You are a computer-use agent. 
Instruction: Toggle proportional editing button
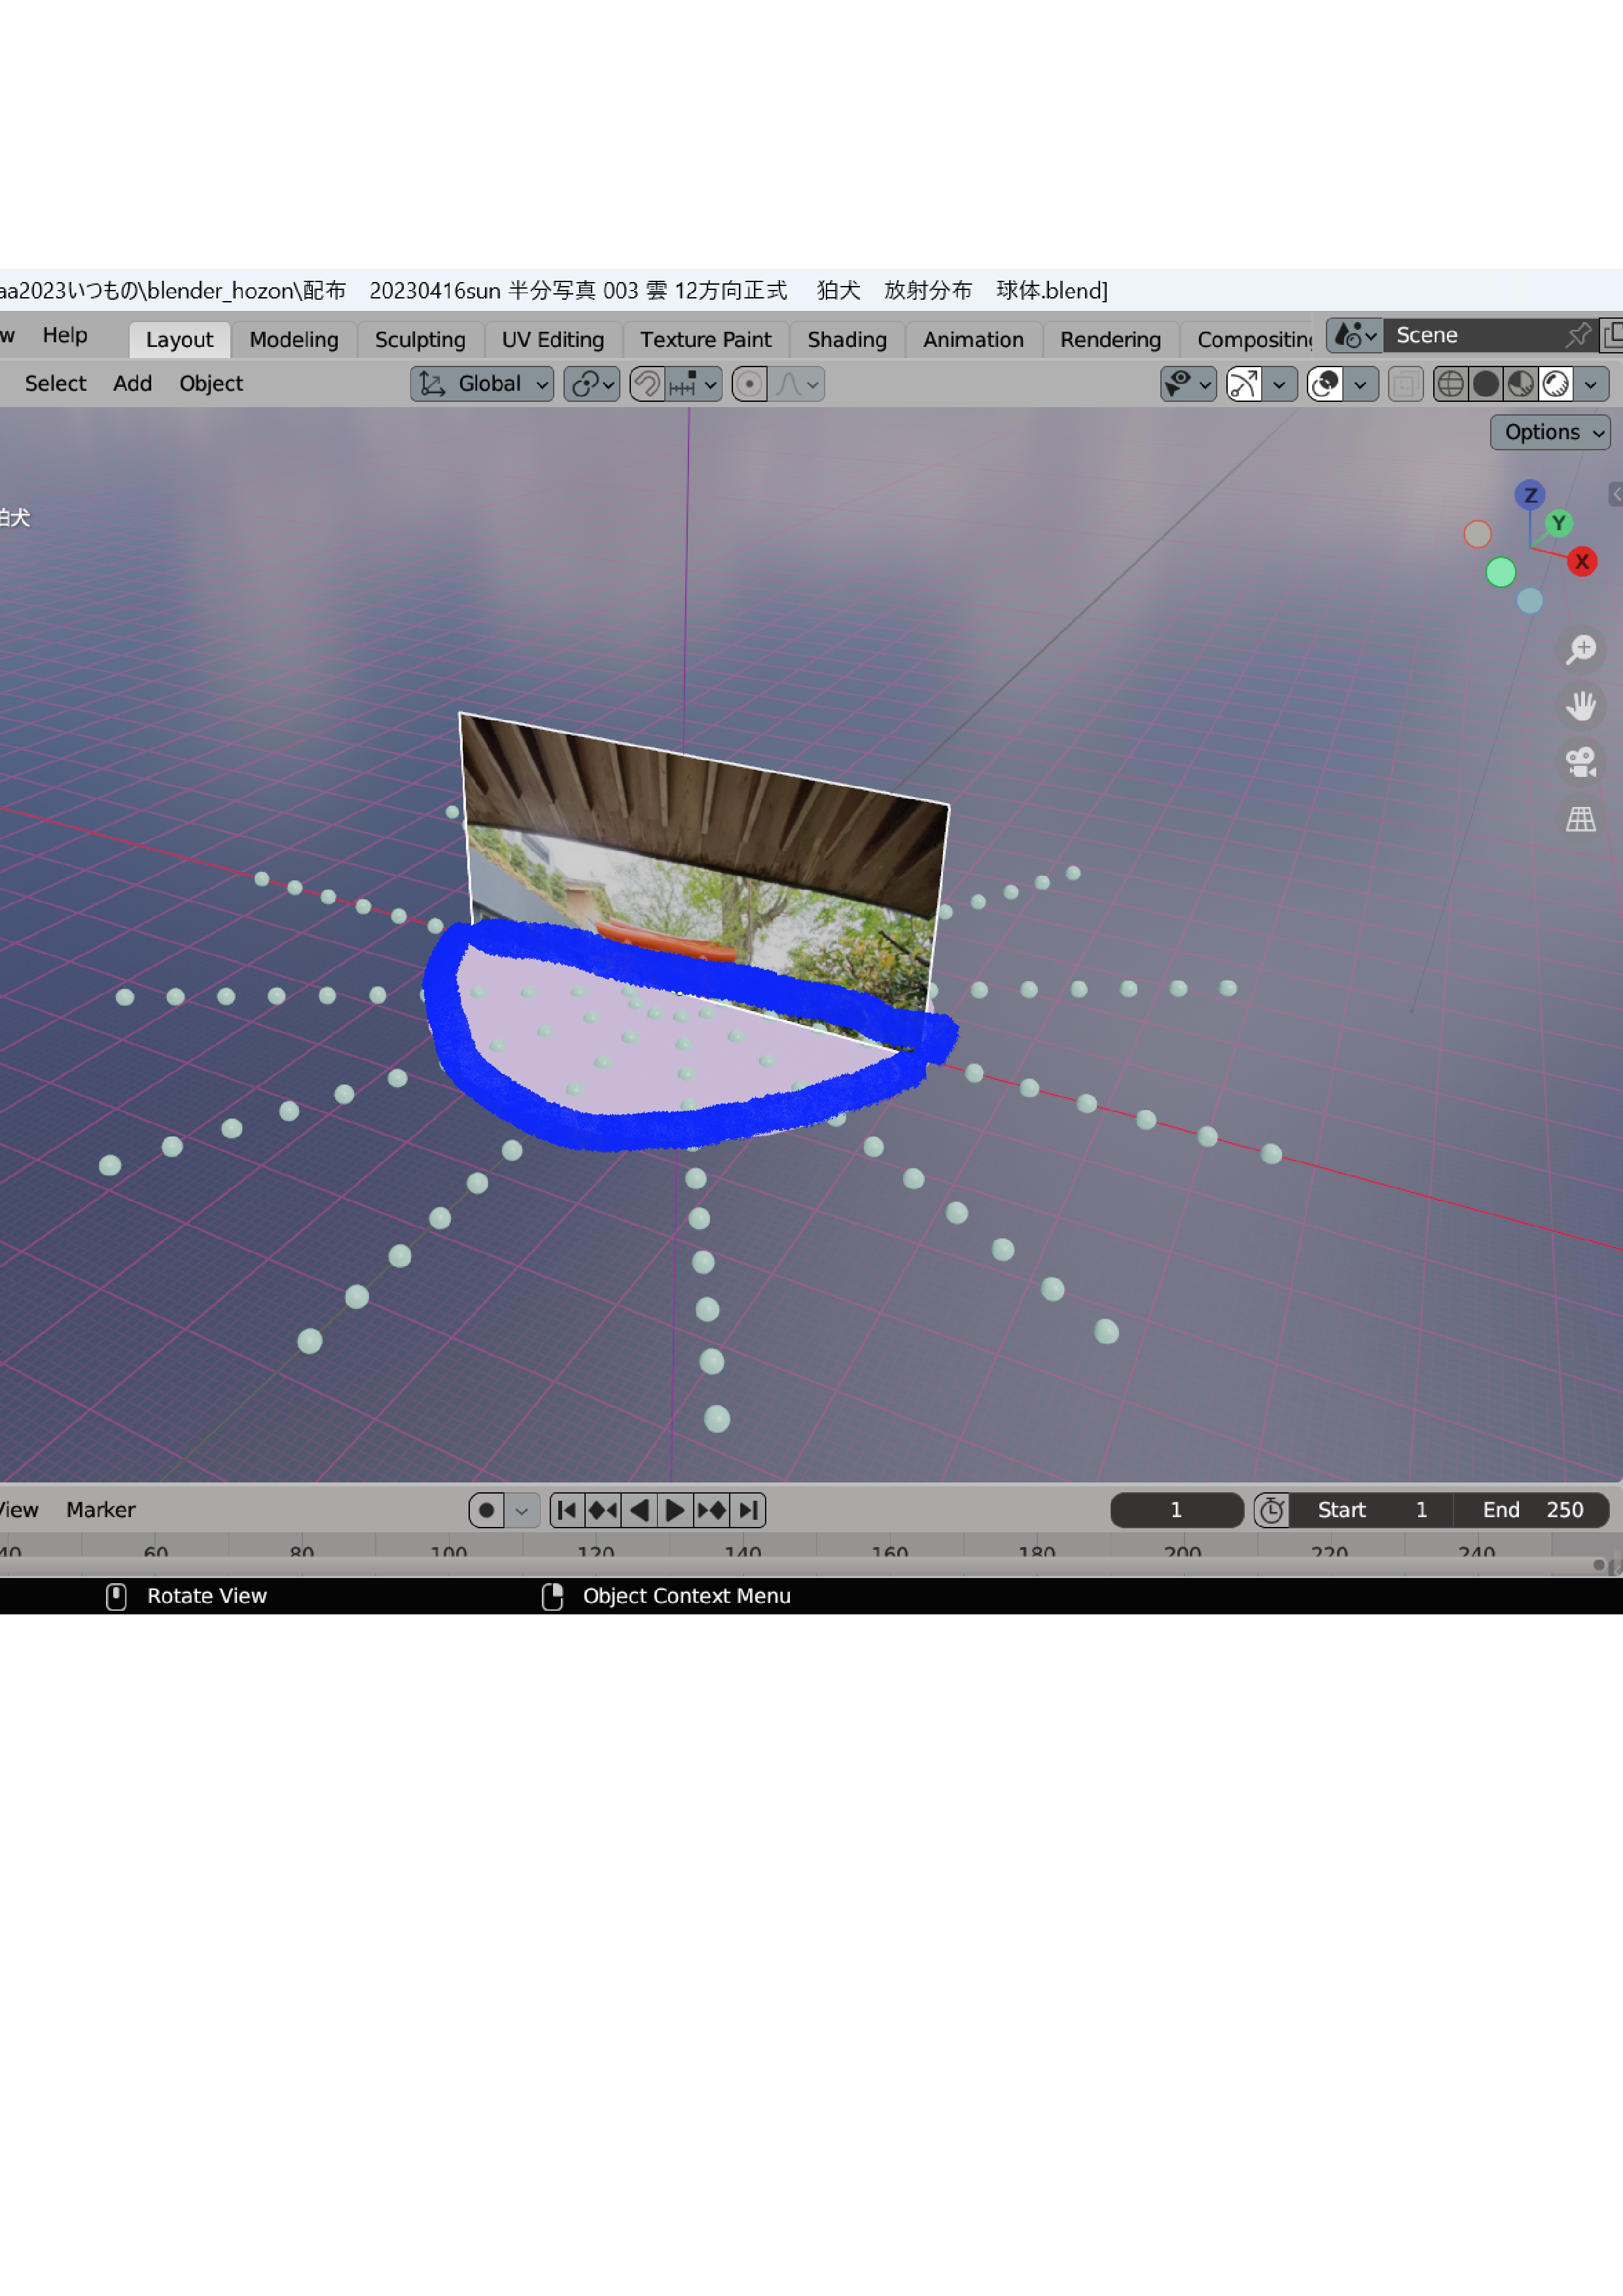[749, 384]
